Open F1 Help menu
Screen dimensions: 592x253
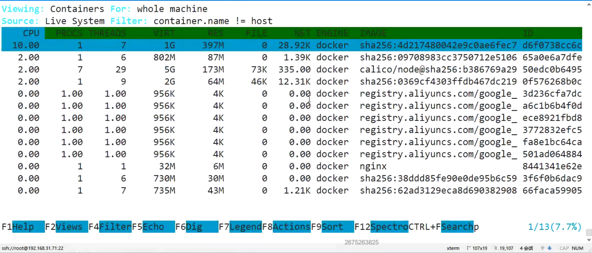23,227
